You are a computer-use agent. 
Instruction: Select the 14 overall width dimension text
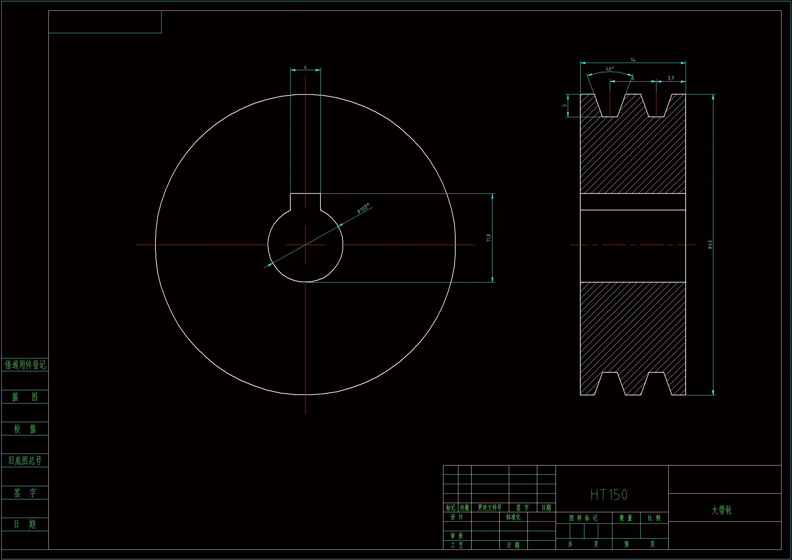coord(633,60)
